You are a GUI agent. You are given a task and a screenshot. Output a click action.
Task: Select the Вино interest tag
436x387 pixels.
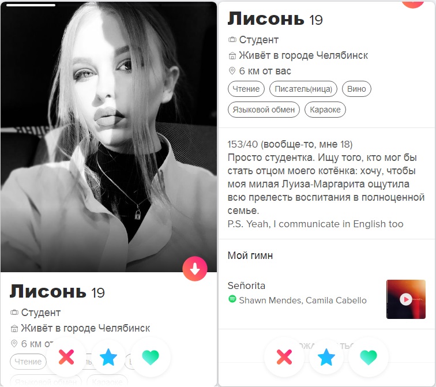tap(356, 89)
